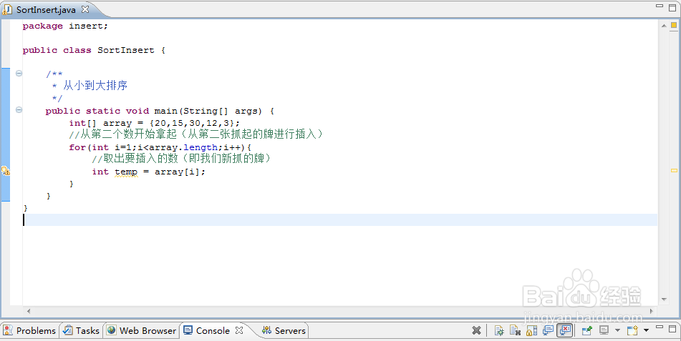This screenshot has width=681, height=341.
Task: Click the Web Browser globe icon
Action: pyautogui.click(x=112, y=330)
